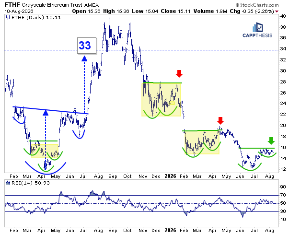
Task: Click the Low 15.04 value
Action: (145, 11)
